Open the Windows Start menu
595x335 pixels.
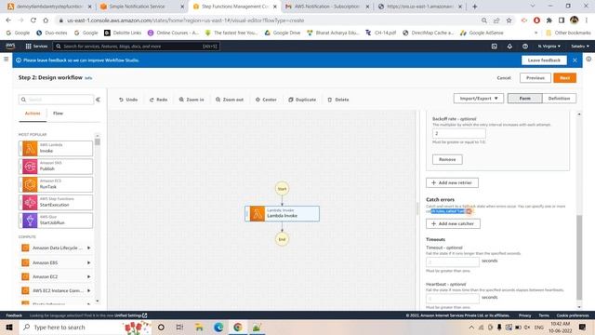coord(9,327)
